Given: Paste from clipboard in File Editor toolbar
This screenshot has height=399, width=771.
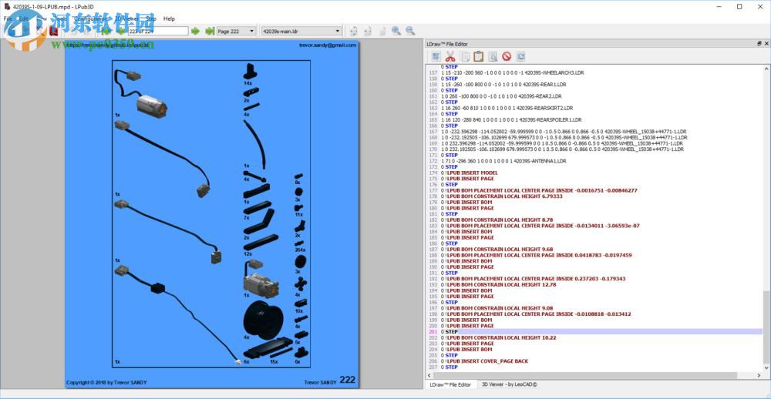Looking at the screenshot, I should click(479, 56).
